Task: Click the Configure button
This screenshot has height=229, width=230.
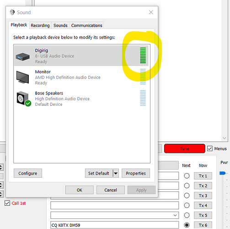Action: coord(28,173)
